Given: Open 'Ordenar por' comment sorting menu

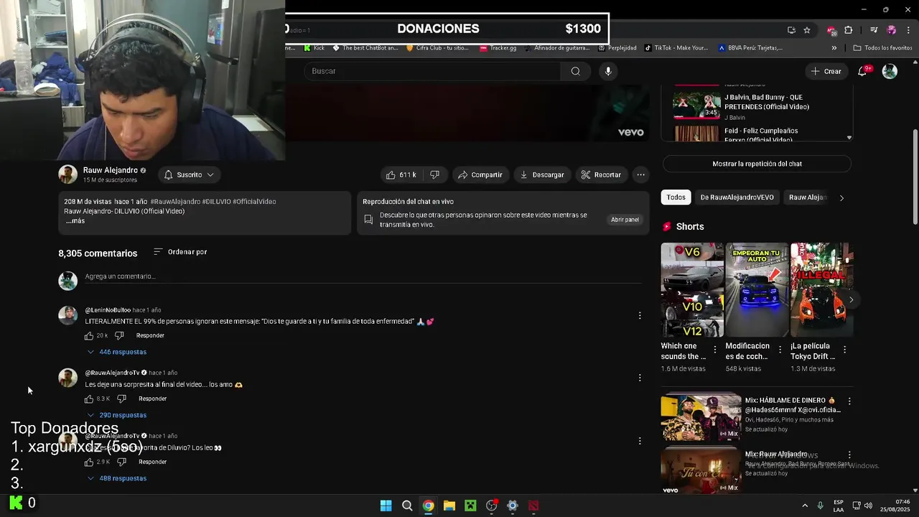Looking at the screenshot, I should coord(180,252).
